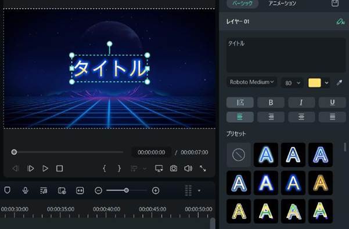Apply the blue A with white glow preset

coord(266,155)
